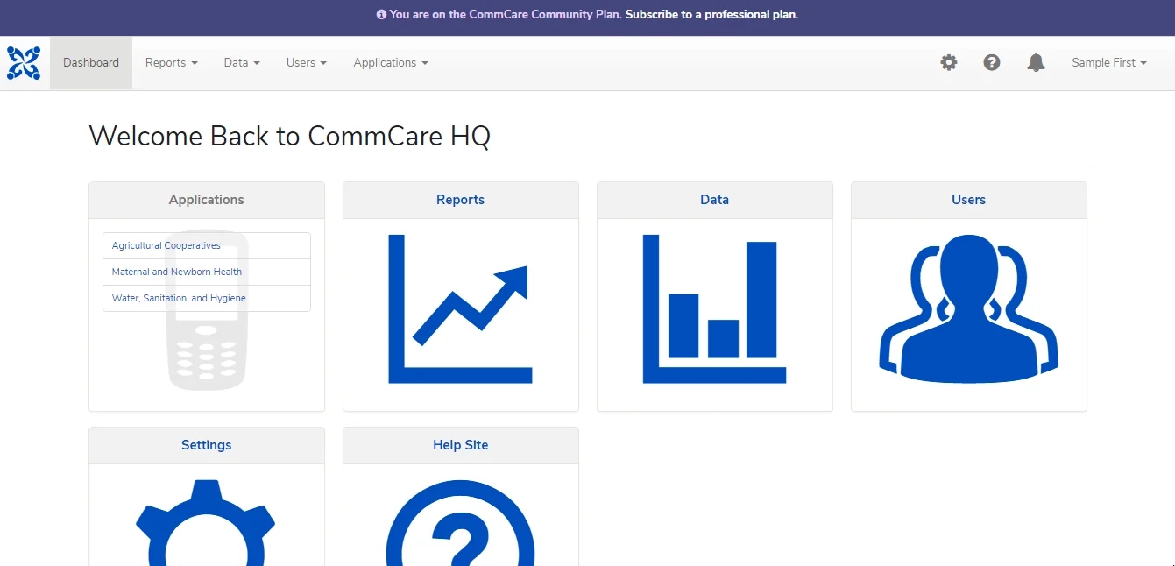The image size is (1175, 566).
Task: Click the Users tile heading
Action: coord(968,200)
